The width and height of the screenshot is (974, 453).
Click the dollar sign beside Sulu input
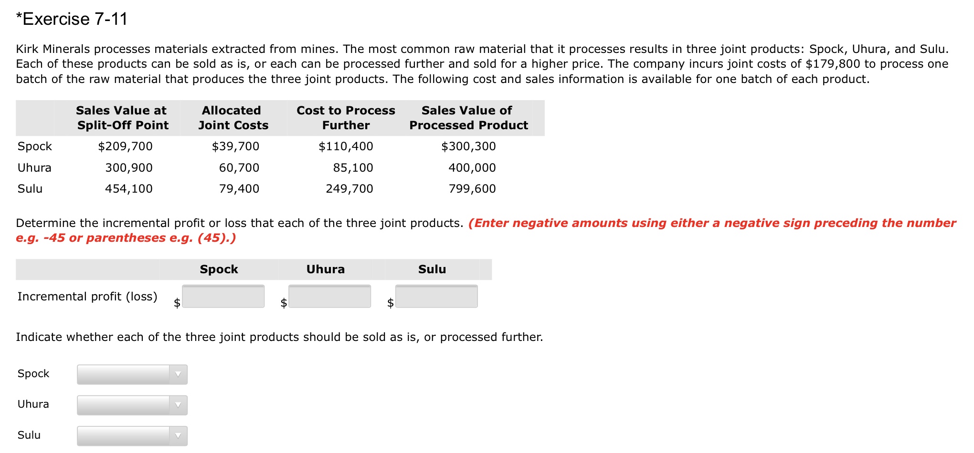(x=390, y=302)
